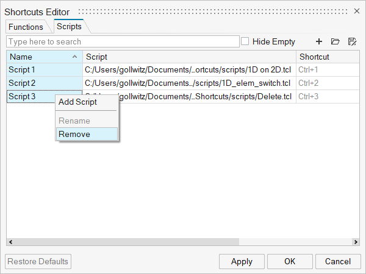Focus the Type here to search field
Screen dimensions: 366x274
click(122, 41)
